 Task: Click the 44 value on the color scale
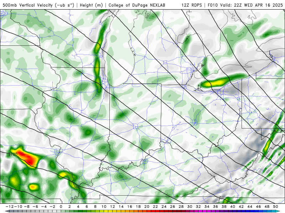[x=250, y=207]
